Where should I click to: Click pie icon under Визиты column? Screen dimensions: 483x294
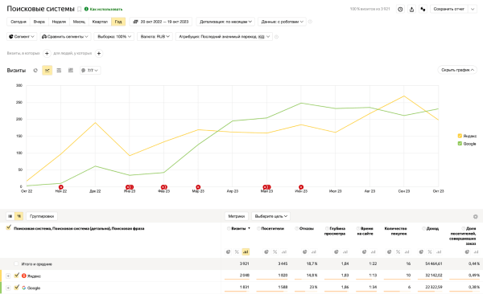(228, 252)
